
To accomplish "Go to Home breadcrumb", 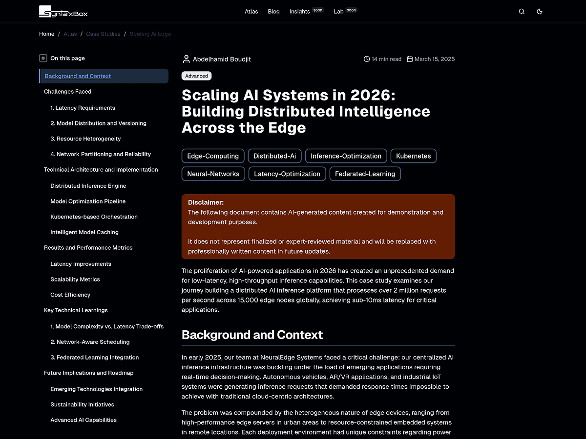I will tap(47, 34).
